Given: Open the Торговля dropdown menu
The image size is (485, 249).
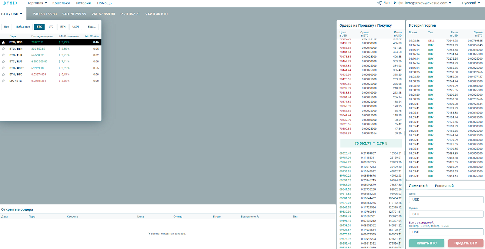Looking at the screenshot, I should pos(37,3).
